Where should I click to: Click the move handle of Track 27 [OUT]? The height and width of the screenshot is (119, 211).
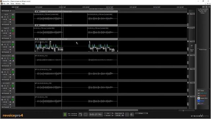click(13, 97)
